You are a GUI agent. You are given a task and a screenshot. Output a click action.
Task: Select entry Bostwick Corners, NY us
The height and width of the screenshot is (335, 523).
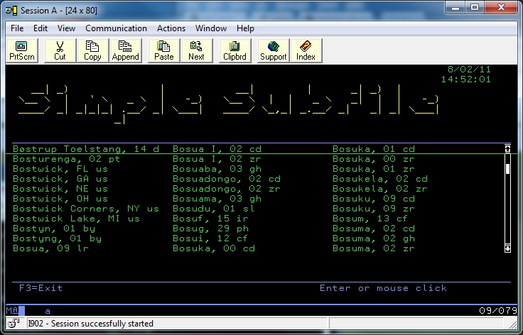click(86, 209)
